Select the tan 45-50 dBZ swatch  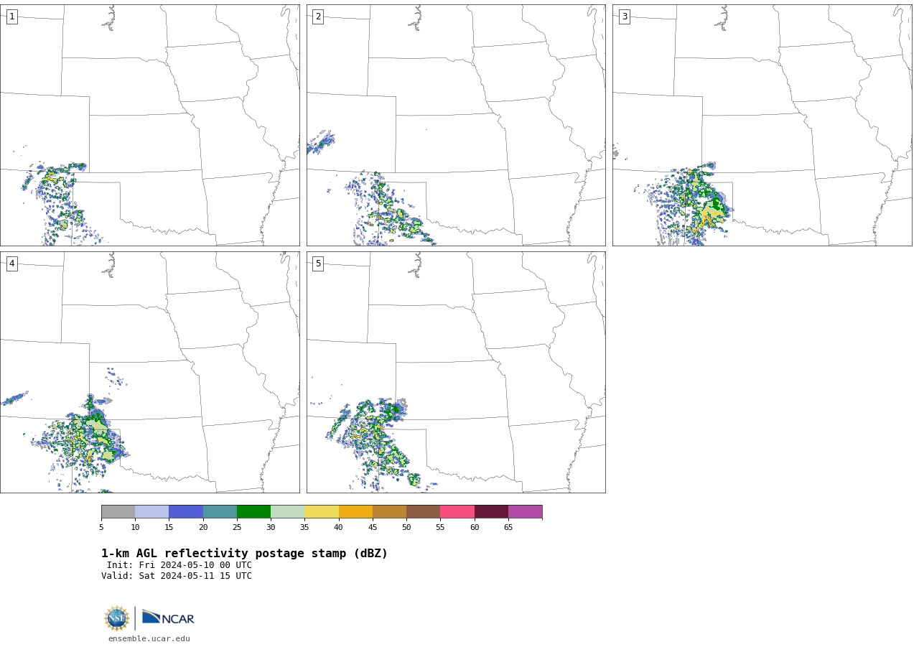(x=389, y=511)
